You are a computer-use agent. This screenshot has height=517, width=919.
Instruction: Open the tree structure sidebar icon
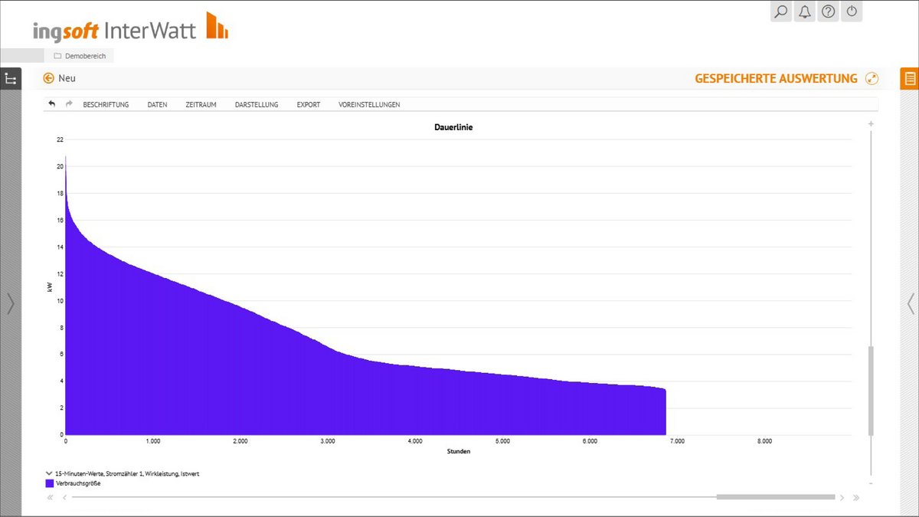(11, 79)
